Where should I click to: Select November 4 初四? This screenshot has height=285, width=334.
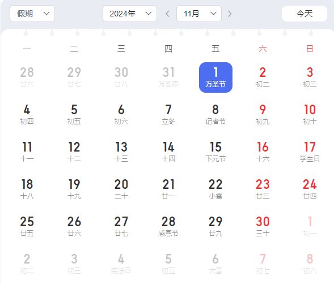point(27,115)
